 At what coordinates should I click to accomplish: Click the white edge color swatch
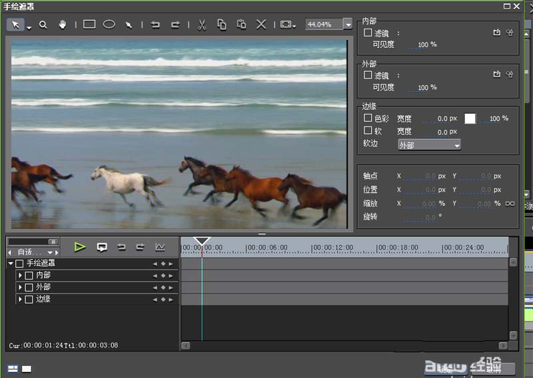pyautogui.click(x=470, y=118)
